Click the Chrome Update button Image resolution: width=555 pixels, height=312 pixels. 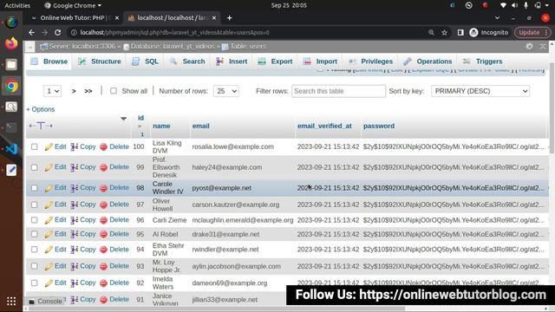pyautogui.click(x=532, y=33)
